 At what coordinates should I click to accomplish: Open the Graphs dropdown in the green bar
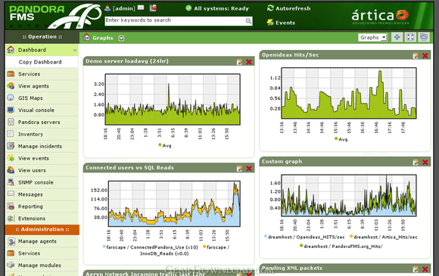(372, 38)
